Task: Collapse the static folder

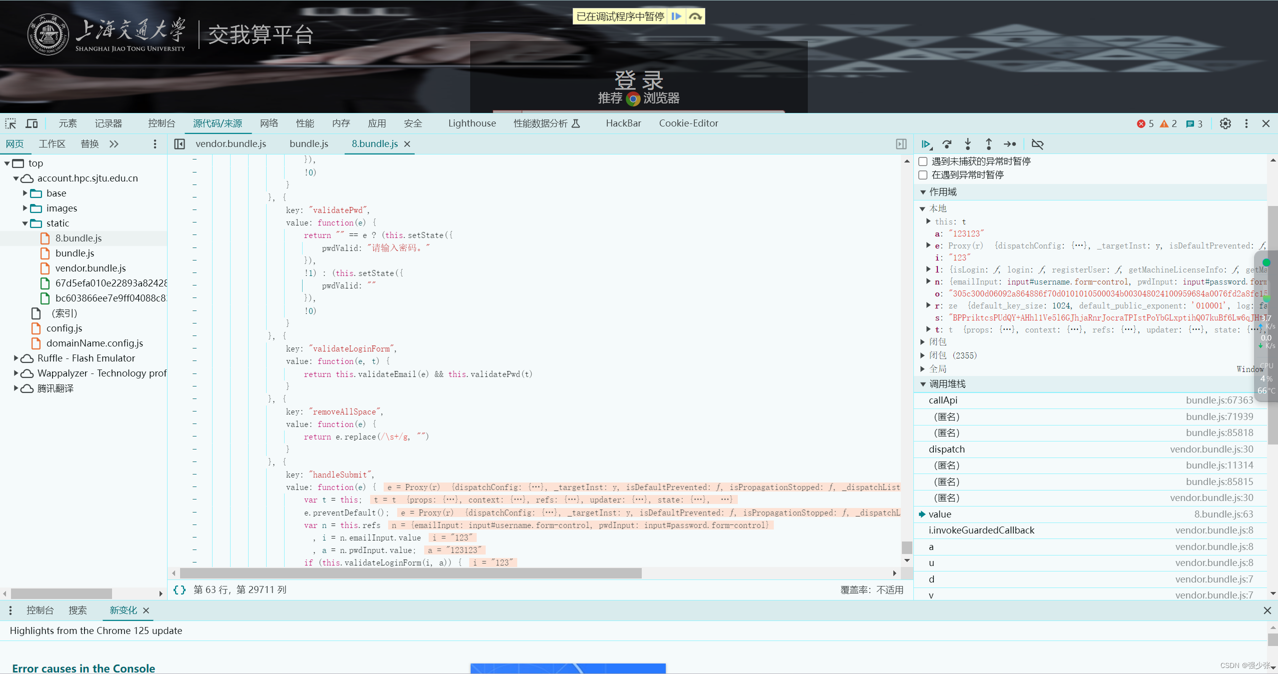Action: click(x=25, y=223)
